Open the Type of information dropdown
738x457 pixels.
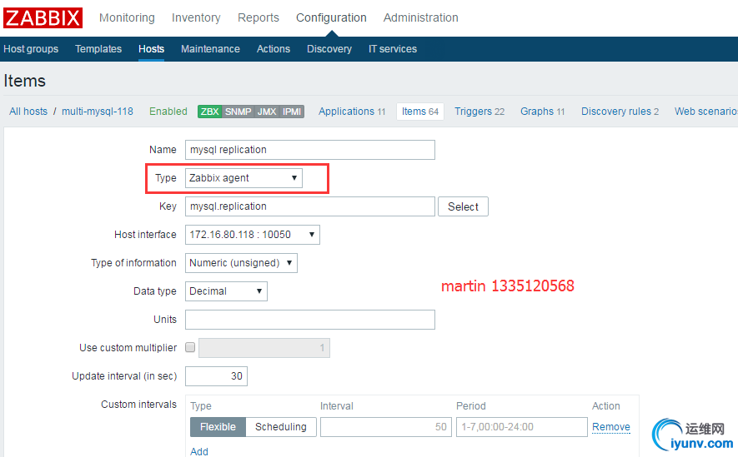tap(241, 263)
